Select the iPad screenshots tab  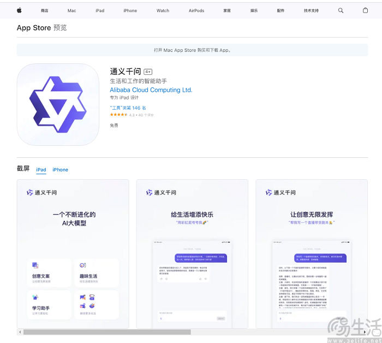[x=41, y=170]
